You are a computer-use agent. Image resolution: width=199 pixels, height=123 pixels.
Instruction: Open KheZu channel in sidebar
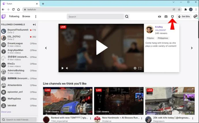[19, 65]
